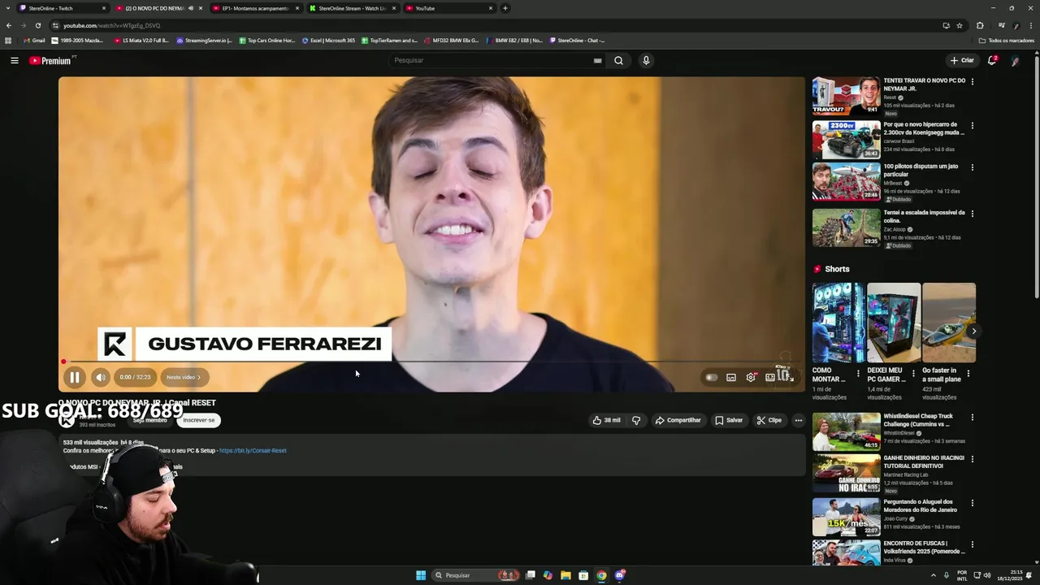Save the video with the Salvar button

[729, 420]
